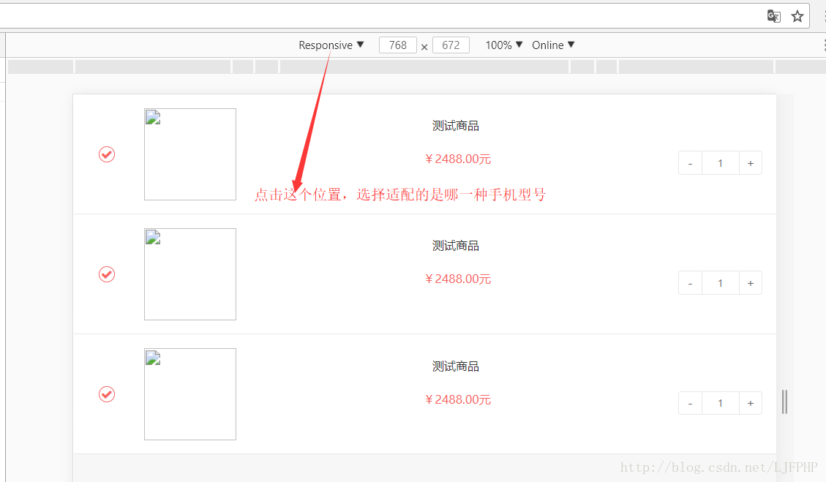Click the third product's image thumbnail
Screen dimensions: 826x482
tap(190, 394)
